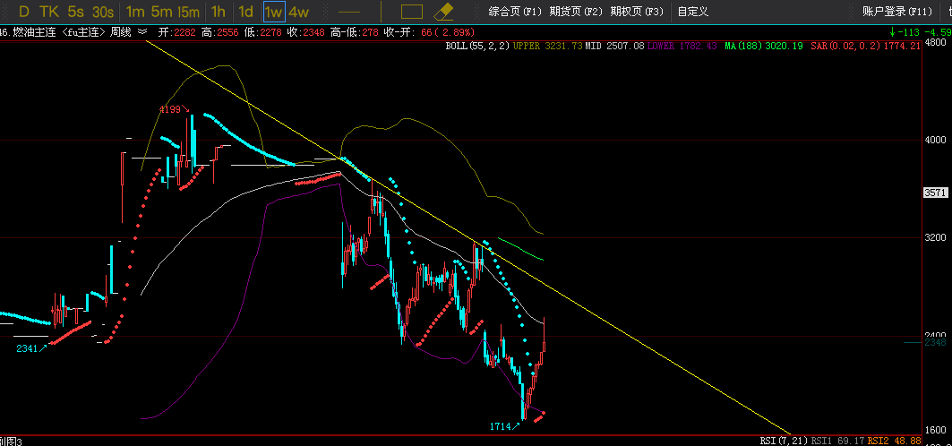Screen dimensions: 952x446
Task: Click the 收:2348 close price
Action: click(306, 32)
